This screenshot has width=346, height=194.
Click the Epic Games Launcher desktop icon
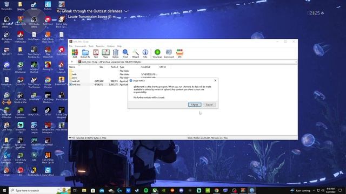click(x=21, y=143)
